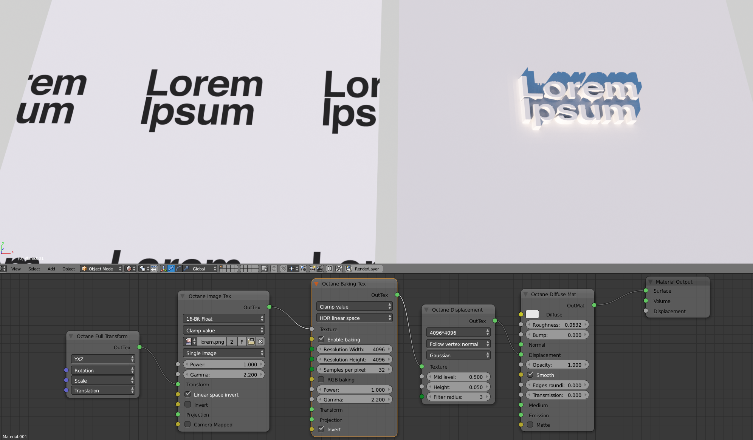Disable the Enable baking checkbox
The width and height of the screenshot is (753, 440).
click(x=321, y=339)
